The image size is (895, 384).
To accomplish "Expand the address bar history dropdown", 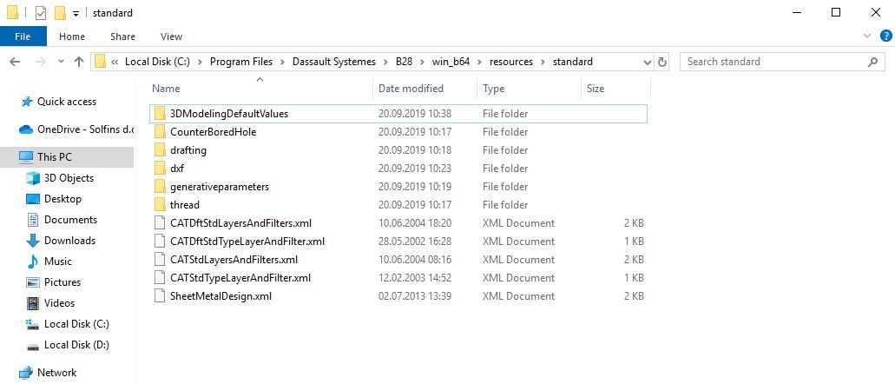I will tap(645, 62).
